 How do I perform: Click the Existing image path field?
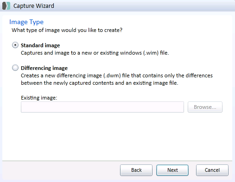[102, 107]
